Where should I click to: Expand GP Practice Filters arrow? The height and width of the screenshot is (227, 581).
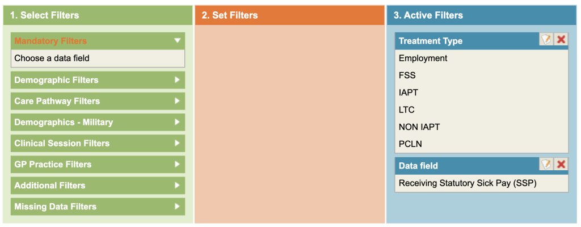[x=178, y=164]
